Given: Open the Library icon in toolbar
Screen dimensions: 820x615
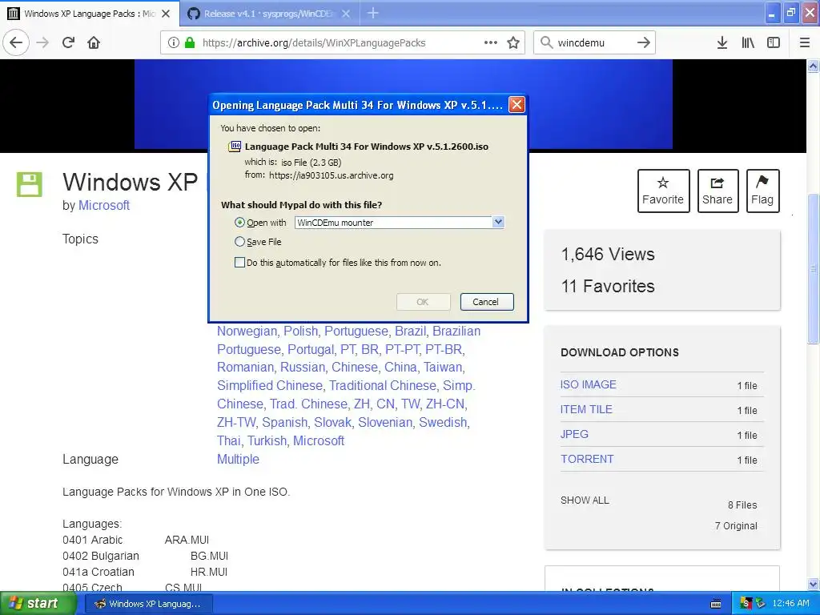Looking at the screenshot, I should [748, 43].
